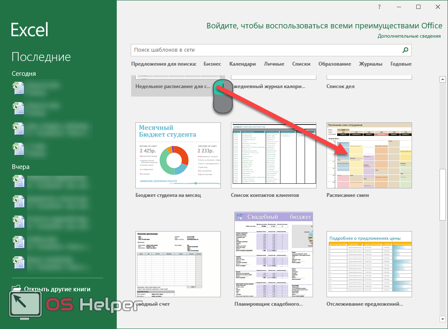The width and height of the screenshot is (448, 329).
Task: Select the Журналы search suggestion
Action: pos(371,64)
